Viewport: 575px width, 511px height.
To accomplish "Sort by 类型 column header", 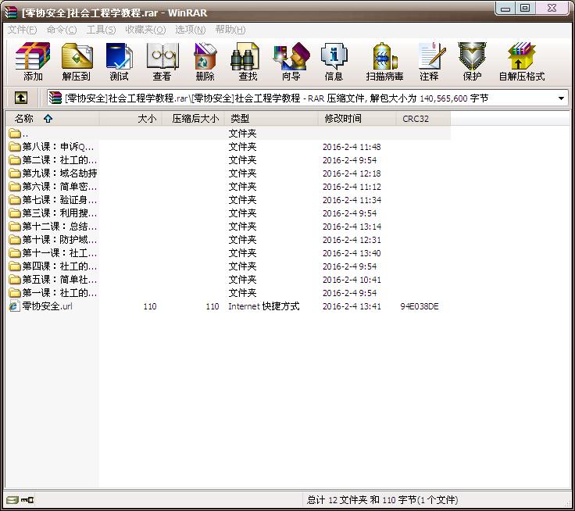I will point(271,119).
